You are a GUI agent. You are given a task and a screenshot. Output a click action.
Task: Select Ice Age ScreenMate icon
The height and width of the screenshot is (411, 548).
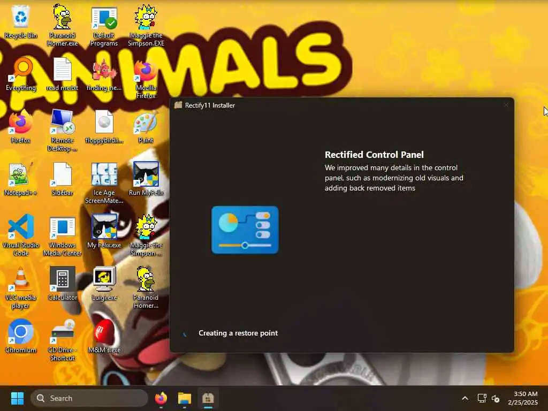tap(104, 183)
